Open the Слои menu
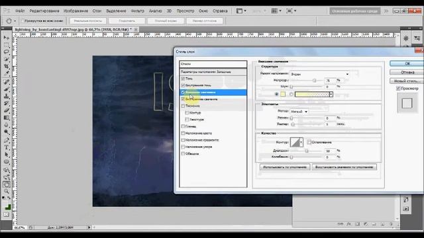This screenshot has height=238, width=424. point(97,11)
